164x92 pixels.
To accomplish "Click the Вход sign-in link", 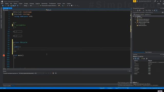I will point(159,4).
